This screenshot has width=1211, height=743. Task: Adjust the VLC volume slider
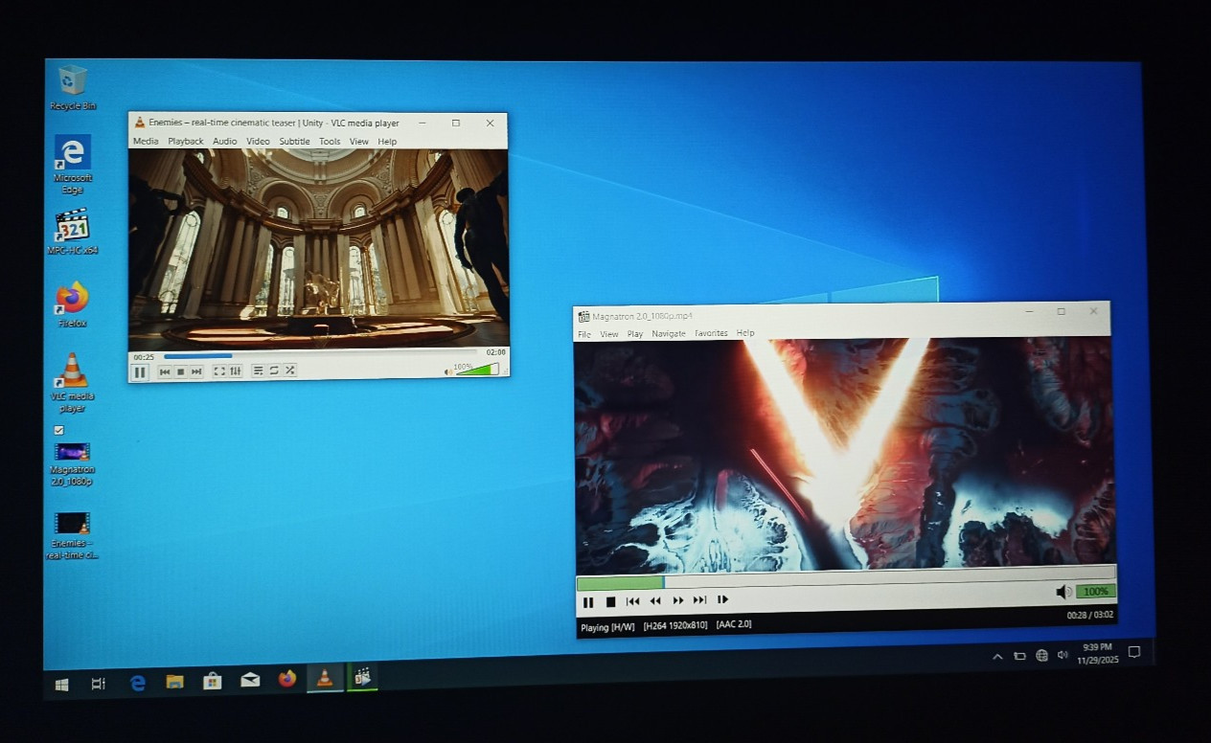[477, 370]
